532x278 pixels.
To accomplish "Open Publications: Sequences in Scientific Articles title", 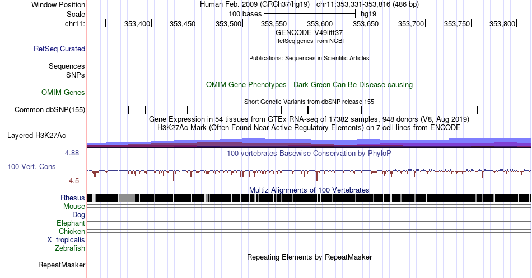I will coord(309,58).
